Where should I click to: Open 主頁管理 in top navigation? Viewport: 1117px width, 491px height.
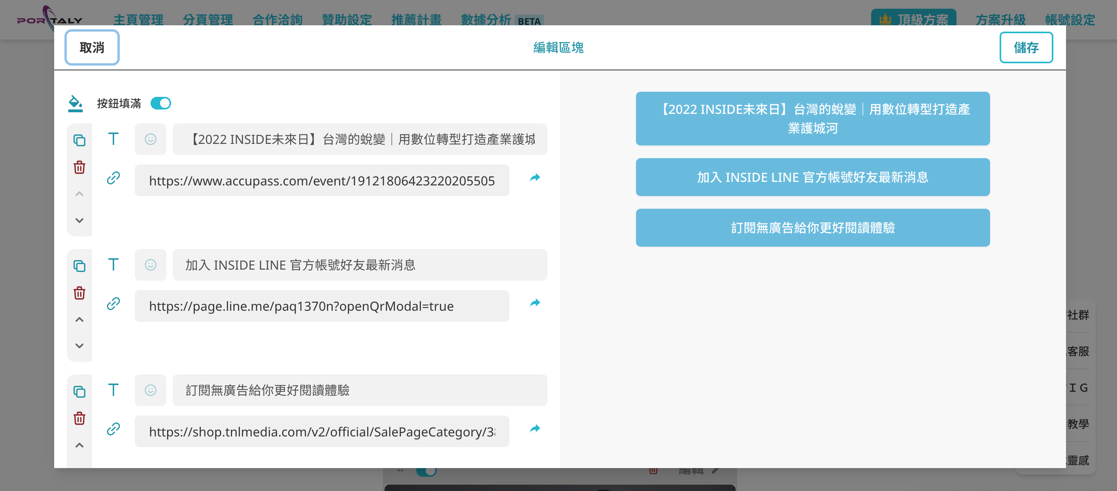click(138, 19)
